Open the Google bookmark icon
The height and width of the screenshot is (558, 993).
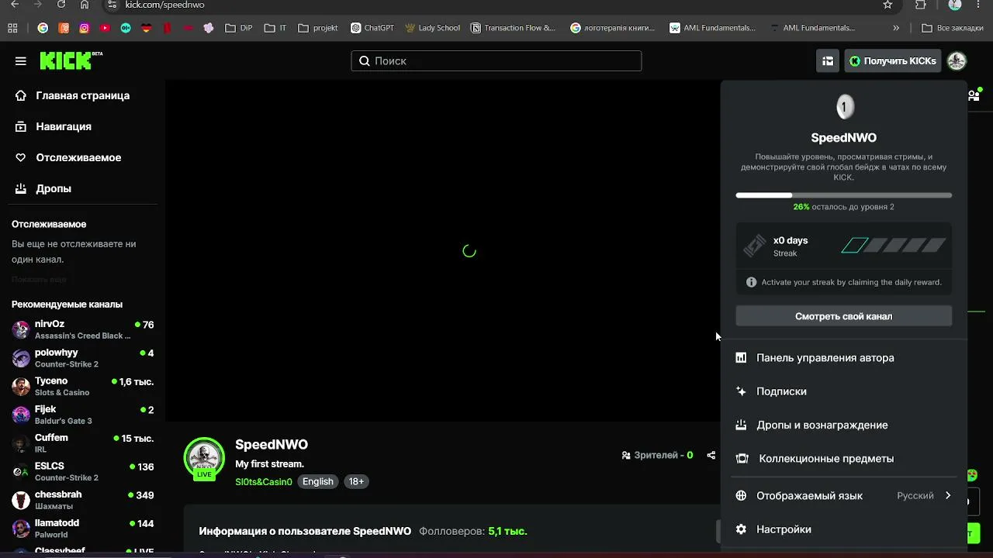tap(43, 28)
